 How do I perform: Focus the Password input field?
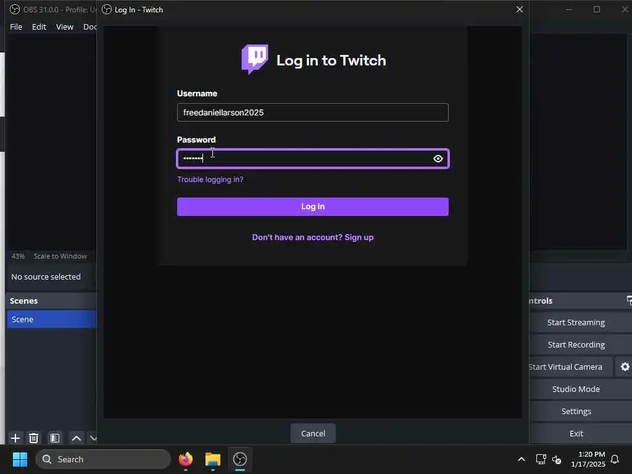point(313,159)
